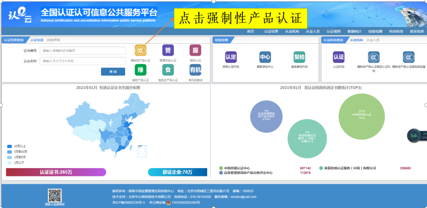Open 从业机构 in top navigation bar
427x208 pixels.
pyautogui.click(x=292, y=31)
